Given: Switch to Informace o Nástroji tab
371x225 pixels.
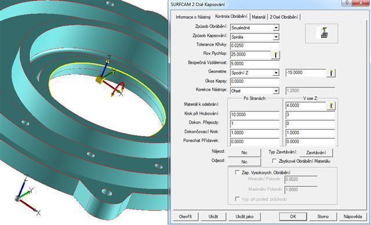Looking at the screenshot, I should 193,17.
